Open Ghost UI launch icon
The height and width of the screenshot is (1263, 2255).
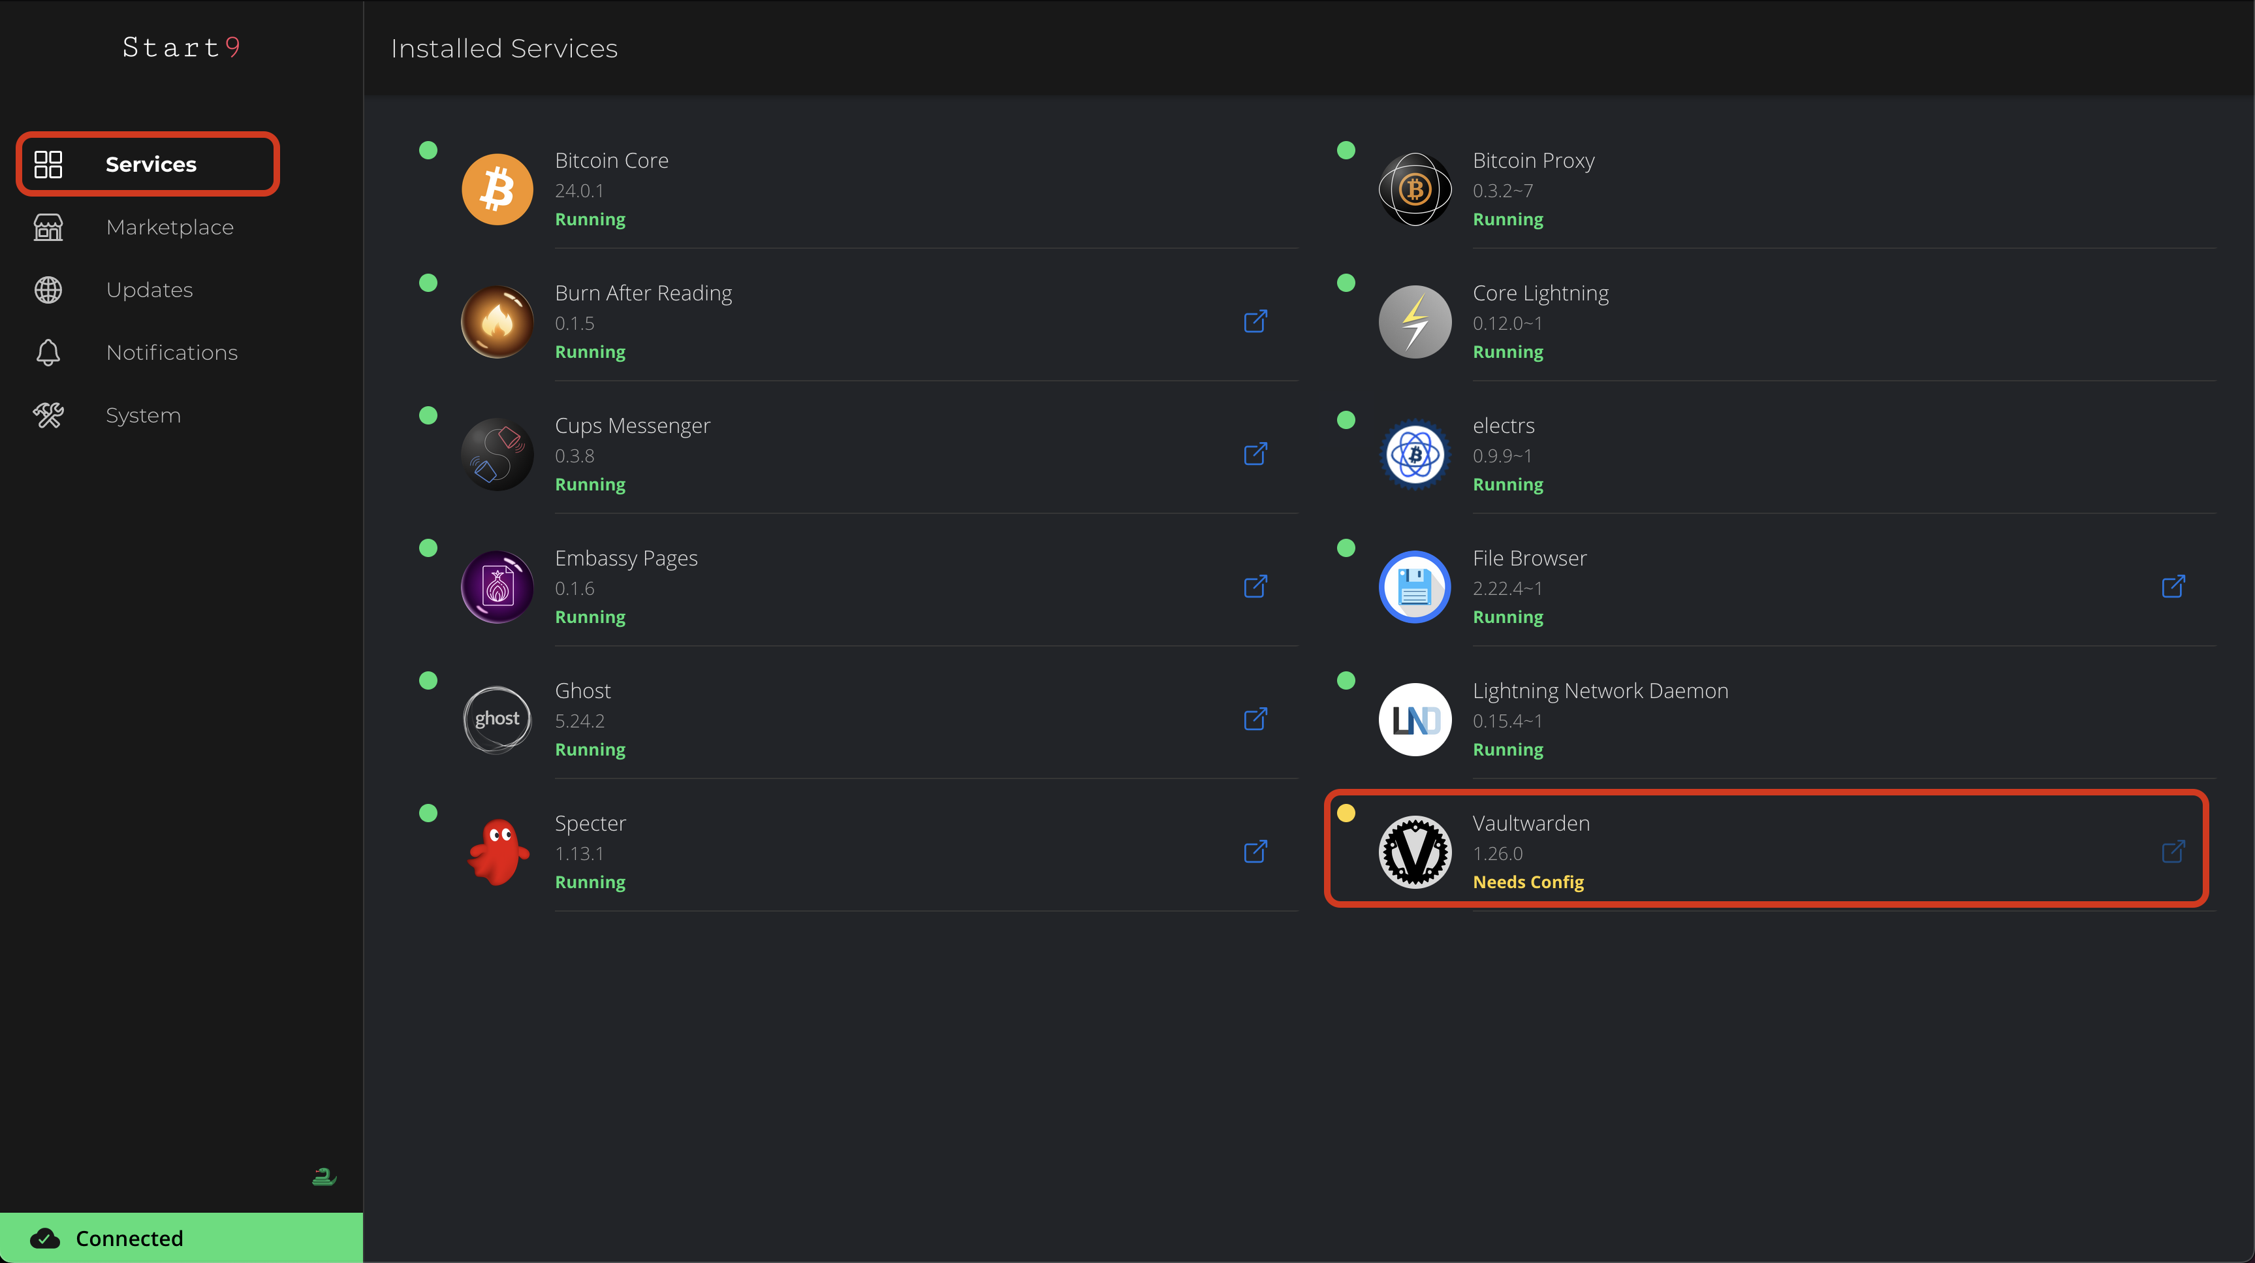click(1255, 719)
